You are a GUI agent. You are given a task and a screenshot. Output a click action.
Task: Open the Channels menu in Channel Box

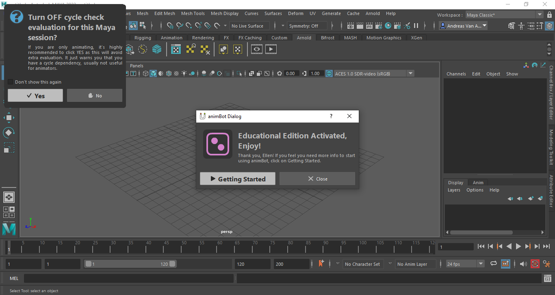coord(456,74)
